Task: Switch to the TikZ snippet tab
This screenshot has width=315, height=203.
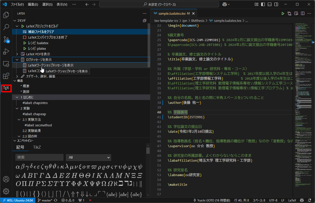Action: (37, 147)
